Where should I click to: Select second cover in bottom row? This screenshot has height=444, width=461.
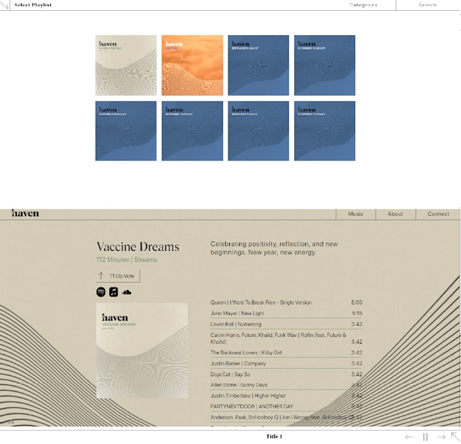pos(193,131)
